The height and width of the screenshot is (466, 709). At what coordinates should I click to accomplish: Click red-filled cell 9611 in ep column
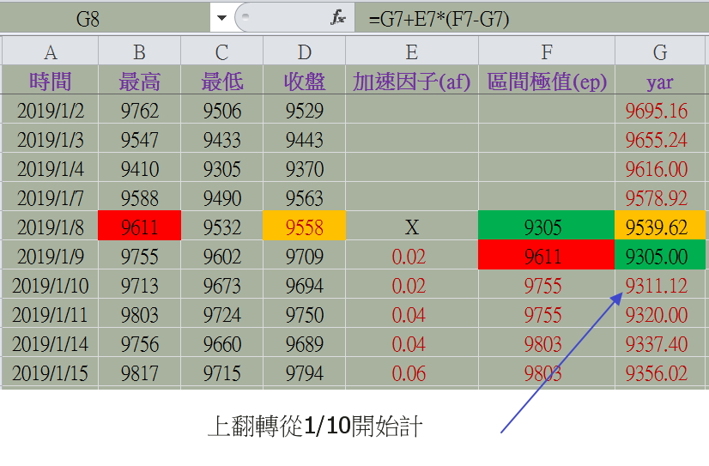[x=547, y=256]
